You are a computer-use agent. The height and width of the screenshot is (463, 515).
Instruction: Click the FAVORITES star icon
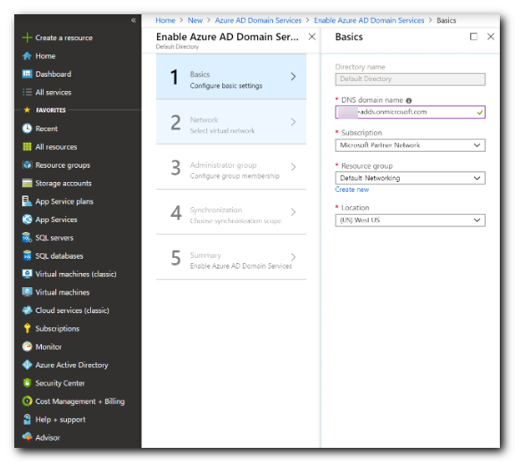[x=27, y=110]
